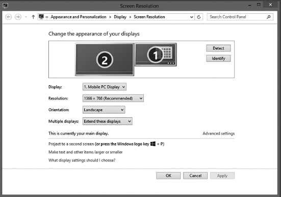Click in the Search Control Panel field
281x197 pixels.
coord(237,17)
